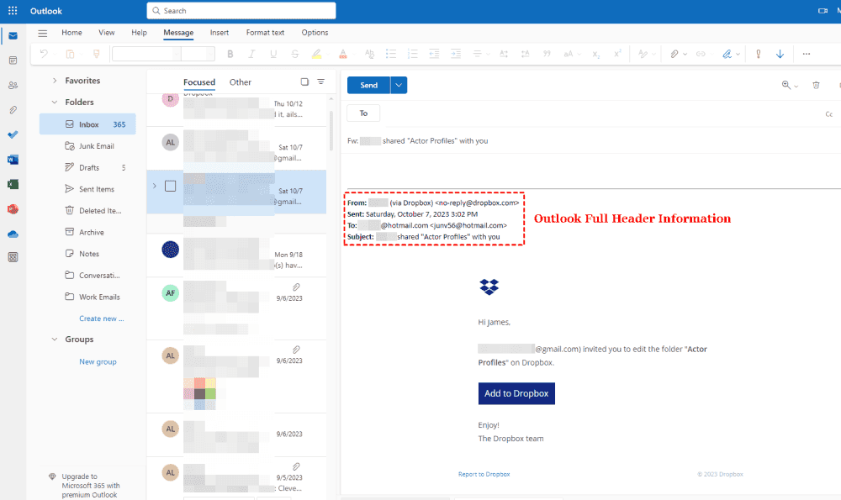
Task: Apply superscript formatting
Action: point(617,53)
